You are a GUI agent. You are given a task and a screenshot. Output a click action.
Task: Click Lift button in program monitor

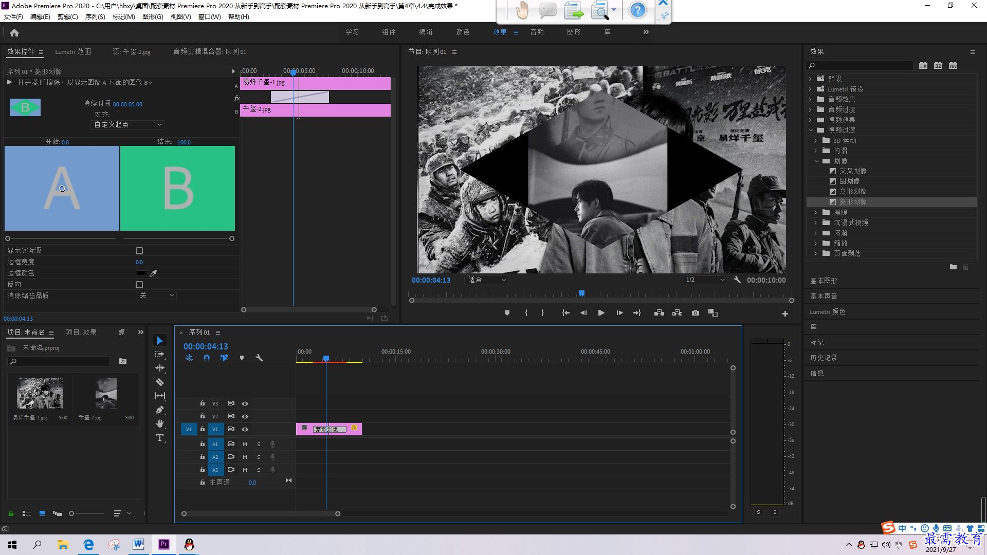[x=659, y=313]
